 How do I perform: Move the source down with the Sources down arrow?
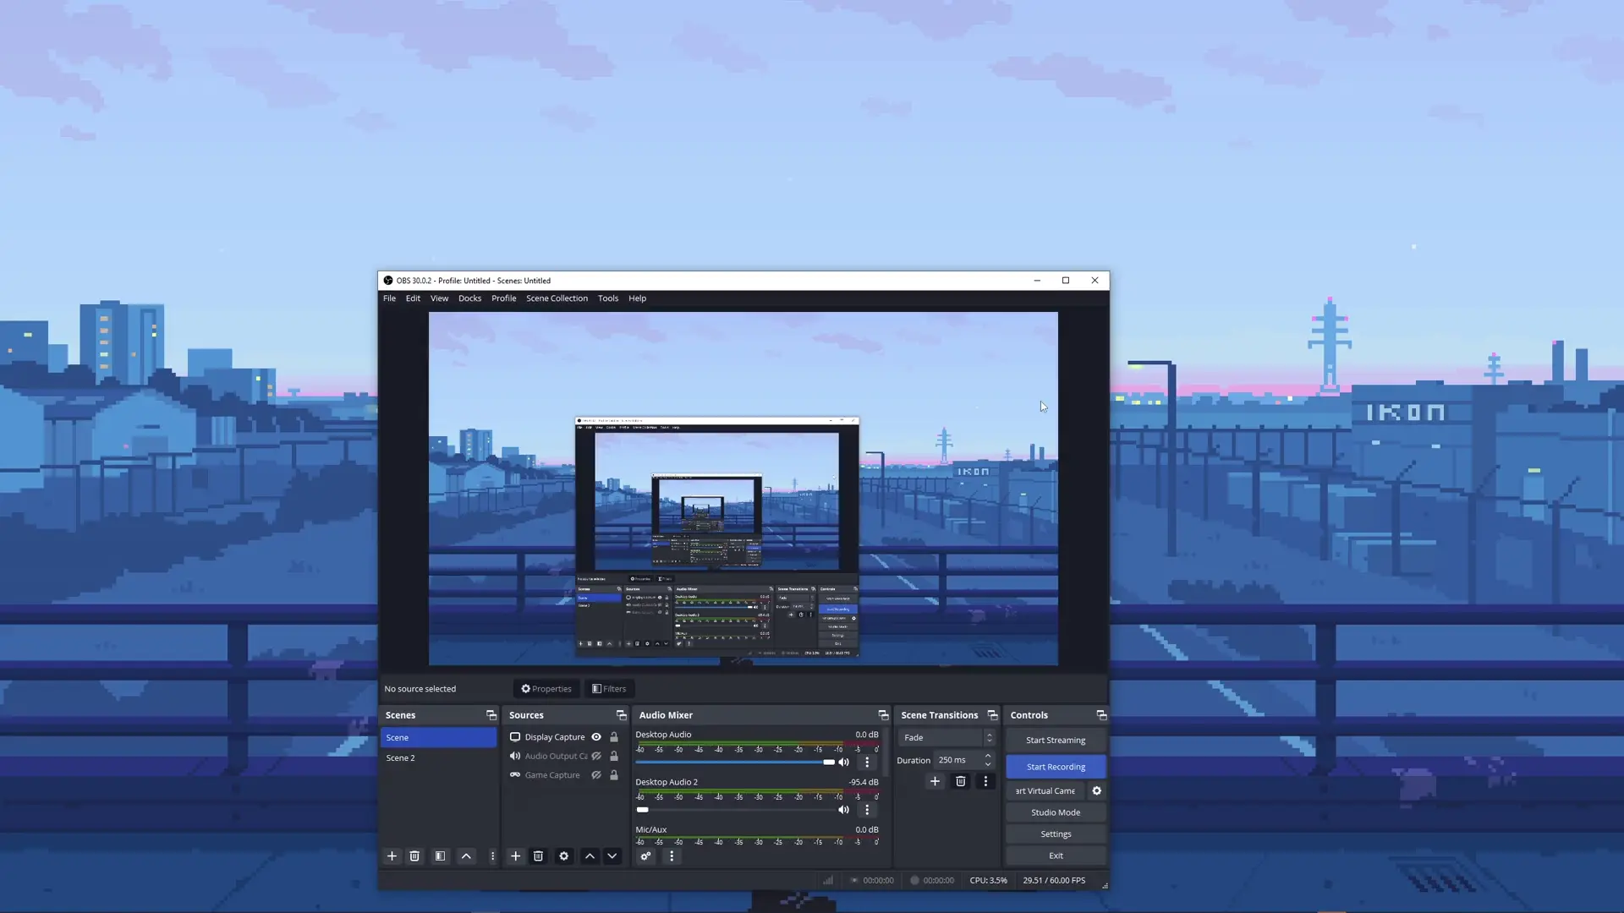point(612,856)
